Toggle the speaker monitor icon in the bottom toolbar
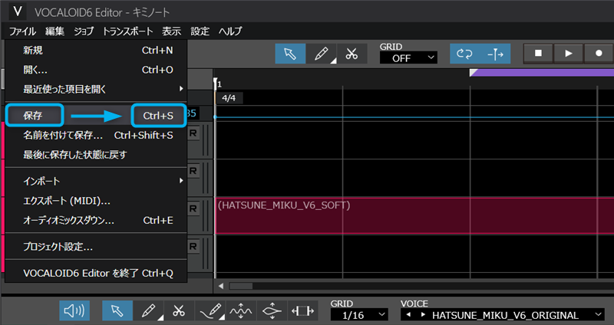The image size is (614, 325). [x=74, y=311]
